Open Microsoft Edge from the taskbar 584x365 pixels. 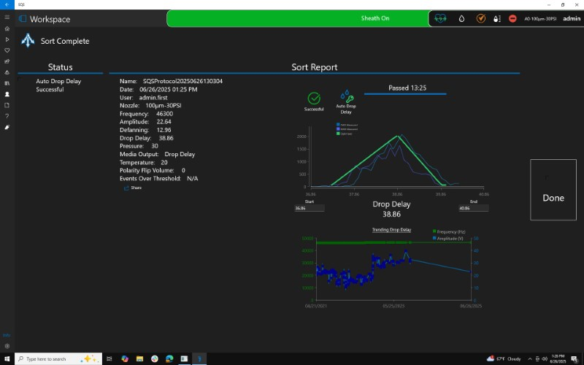pyautogui.click(x=169, y=358)
